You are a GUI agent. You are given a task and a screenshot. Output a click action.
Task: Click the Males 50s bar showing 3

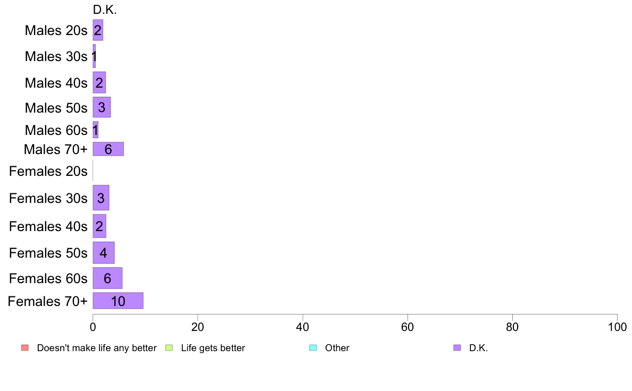[x=102, y=107]
